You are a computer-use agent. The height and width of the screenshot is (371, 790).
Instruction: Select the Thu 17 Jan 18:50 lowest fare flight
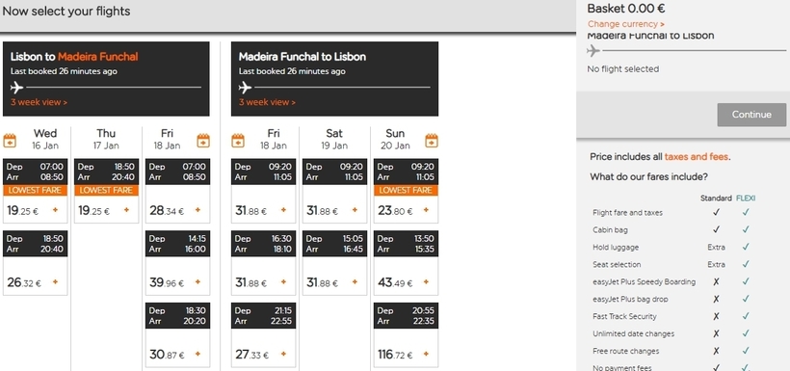[106, 191]
